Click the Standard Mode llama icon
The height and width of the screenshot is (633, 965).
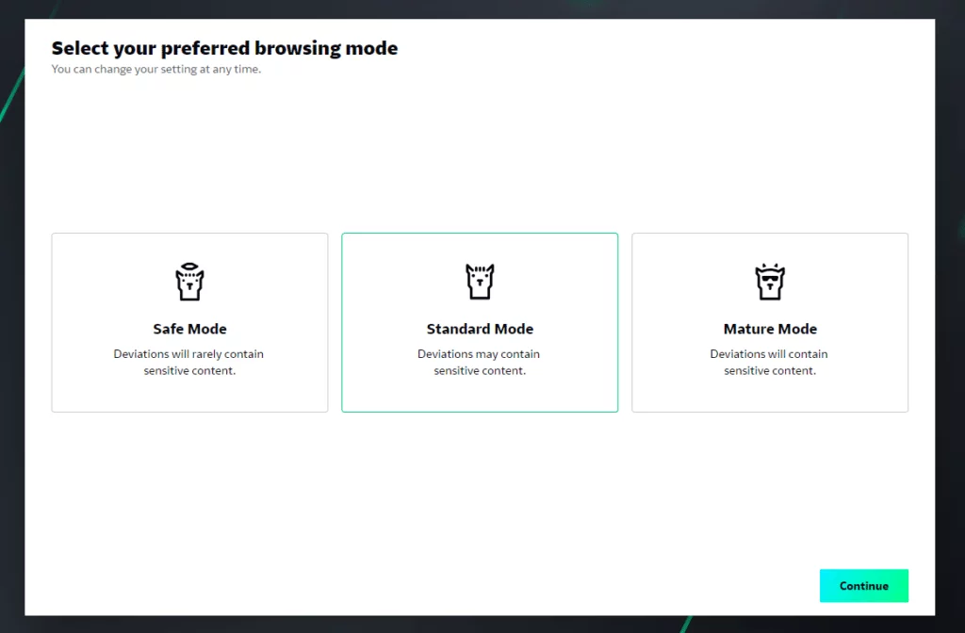click(x=480, y=281)
